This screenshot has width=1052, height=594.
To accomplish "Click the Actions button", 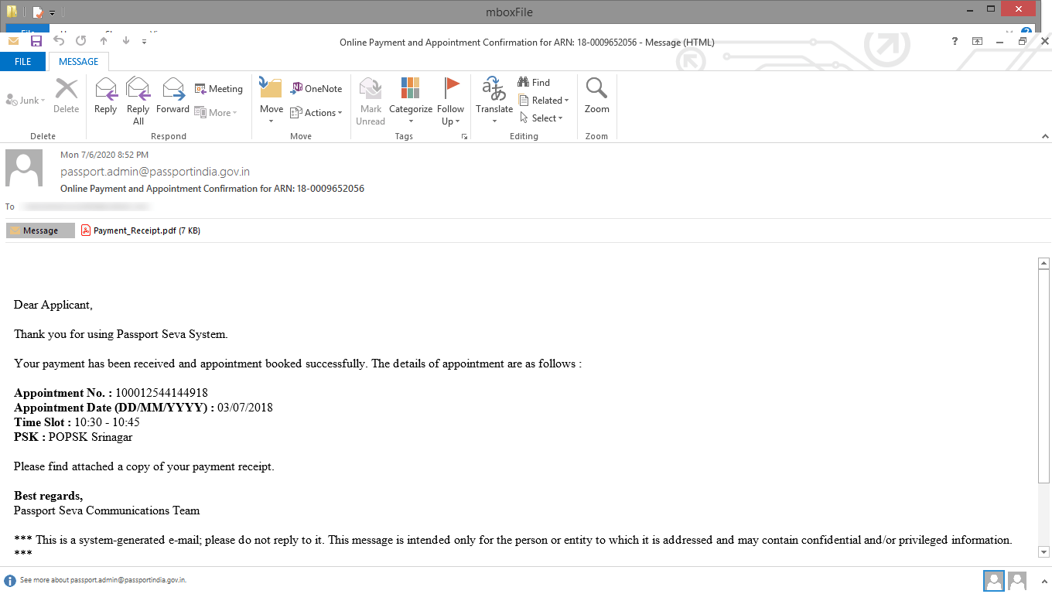I will tap(317, 111).
